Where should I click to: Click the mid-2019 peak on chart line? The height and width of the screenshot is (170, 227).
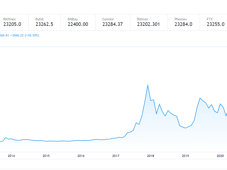200,98
